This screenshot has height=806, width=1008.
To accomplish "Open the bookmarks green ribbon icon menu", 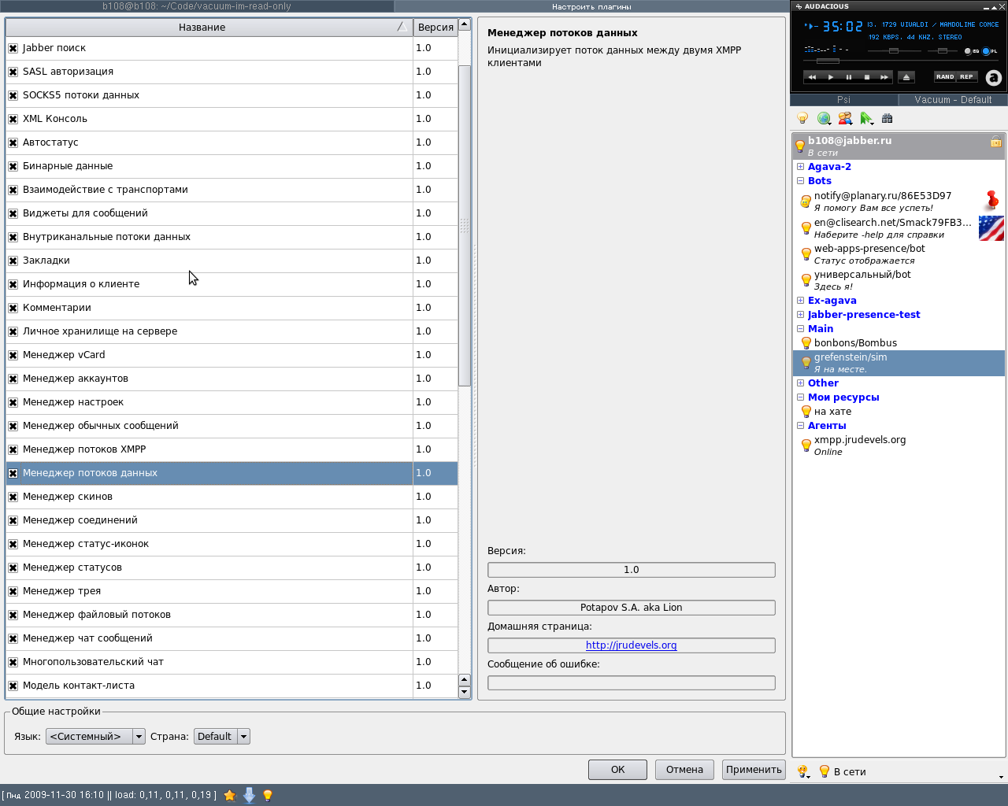I will coord(866,119).
